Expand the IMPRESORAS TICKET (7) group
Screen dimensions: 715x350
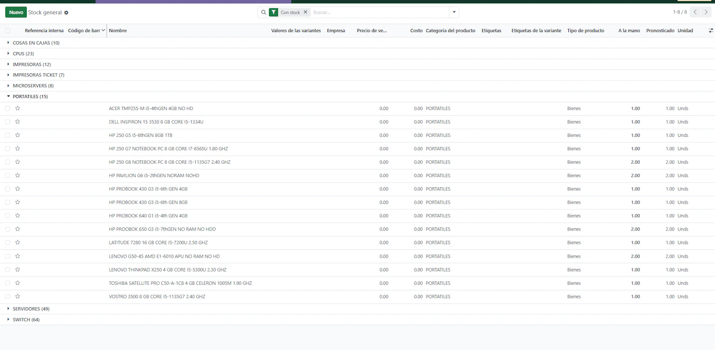pyautogui.click(x=38, y=75)
